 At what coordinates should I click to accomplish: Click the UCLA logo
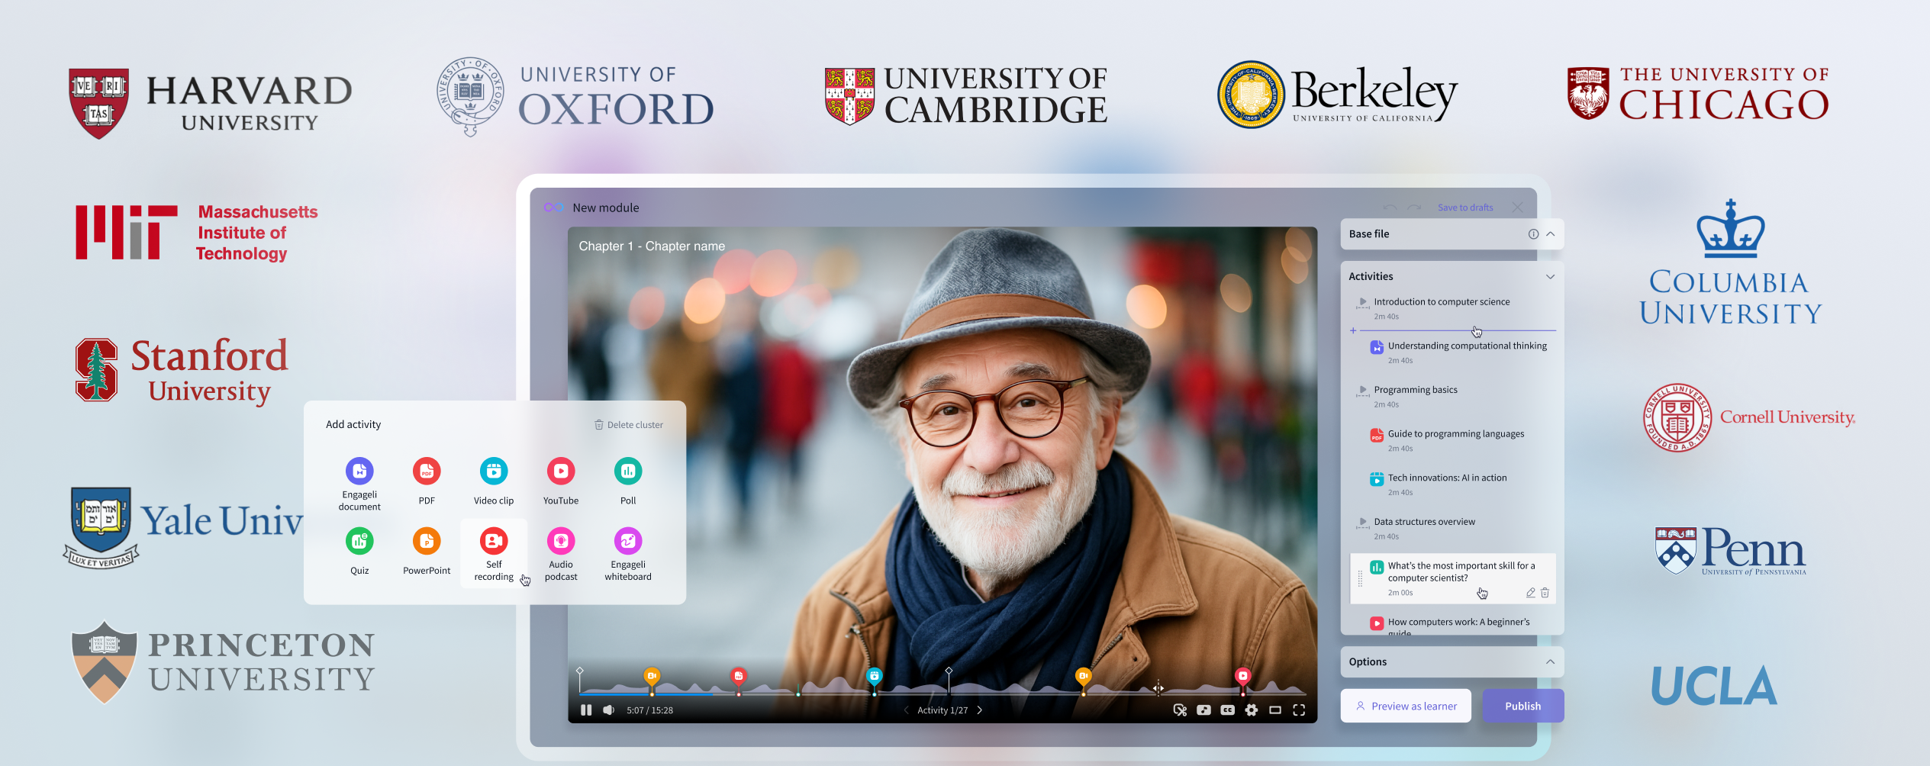(1714, 685)
